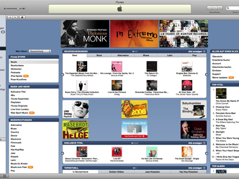Open Madness Singles Box cover
Viewport: 239px width, 179px height.
click(187, 66)
